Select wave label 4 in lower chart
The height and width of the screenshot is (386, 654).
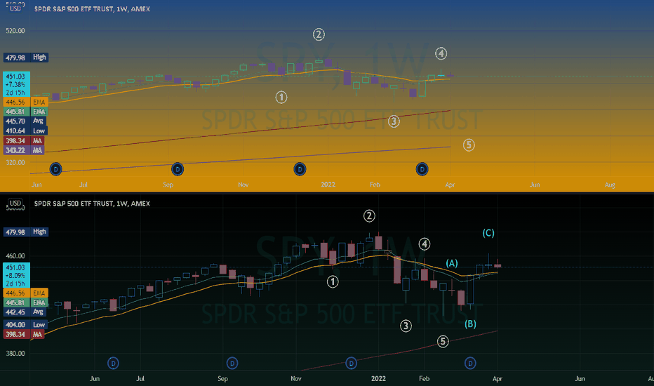(x=425, y=244)
